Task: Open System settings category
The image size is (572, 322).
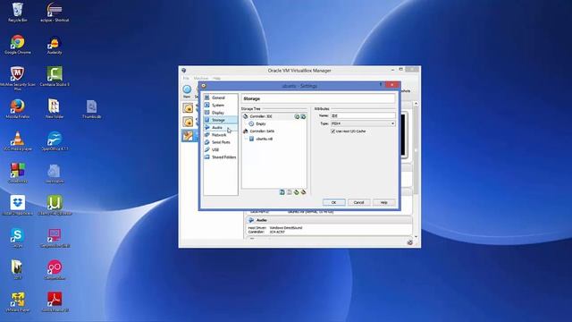Action: [221, 106]
